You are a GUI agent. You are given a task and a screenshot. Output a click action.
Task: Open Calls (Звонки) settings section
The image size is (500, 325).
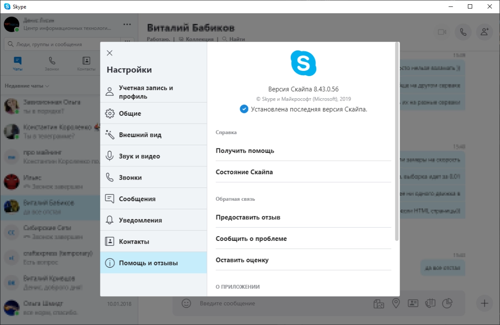point(154,177)
